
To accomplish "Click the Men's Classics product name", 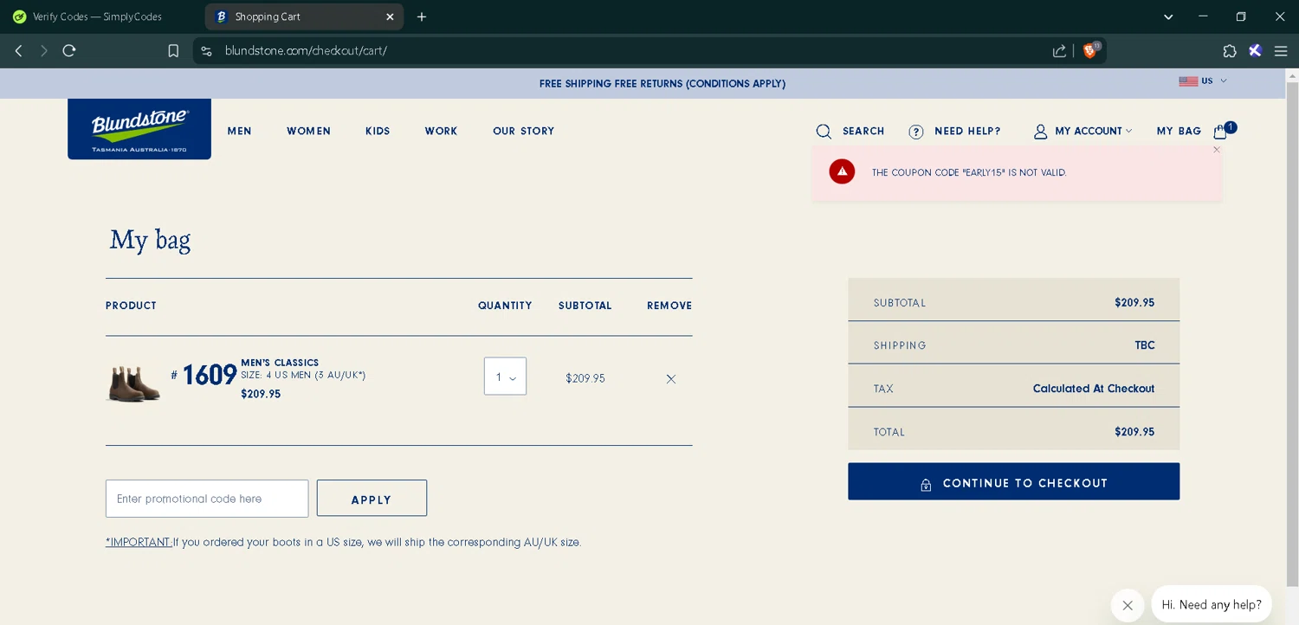I will click(280, 363).
